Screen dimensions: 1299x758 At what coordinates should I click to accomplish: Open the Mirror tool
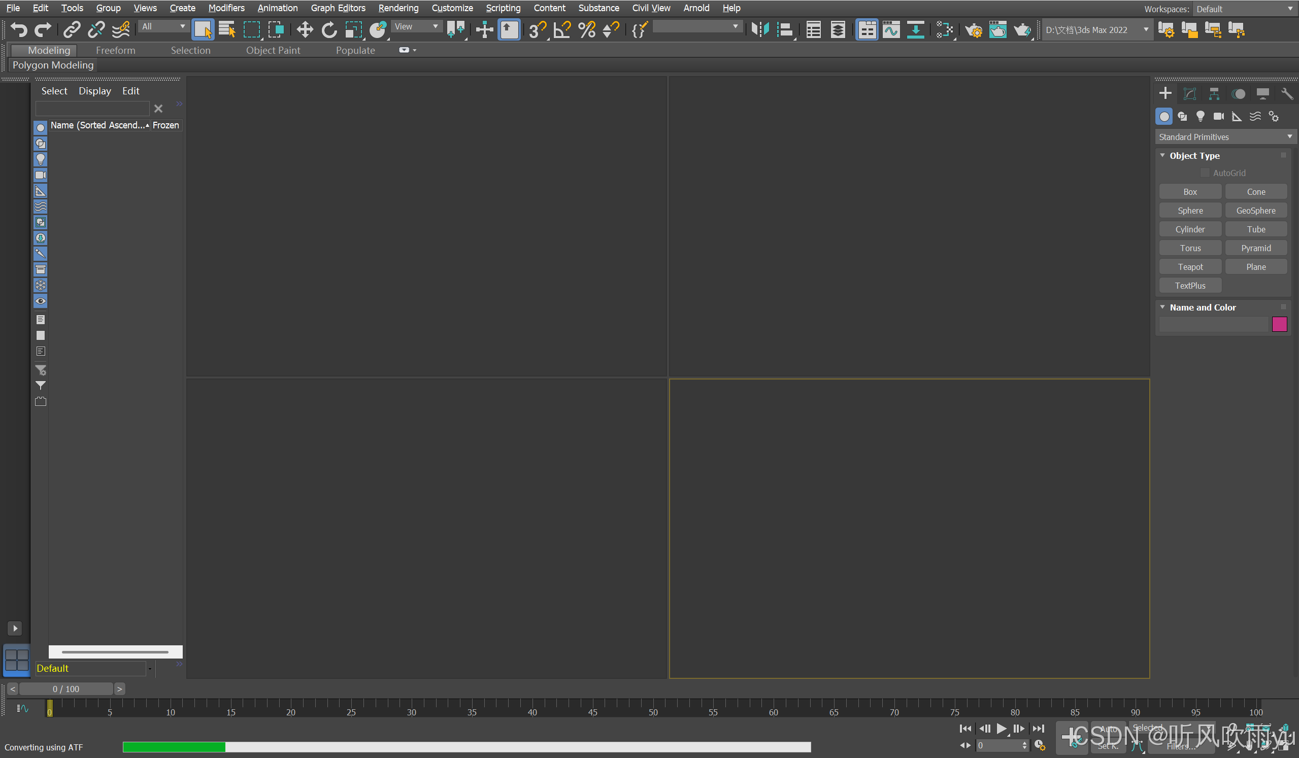click(760, 30)
